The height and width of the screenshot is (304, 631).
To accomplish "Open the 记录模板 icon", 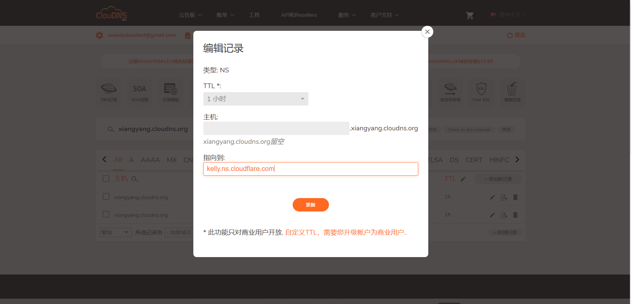I will [171, 93].
